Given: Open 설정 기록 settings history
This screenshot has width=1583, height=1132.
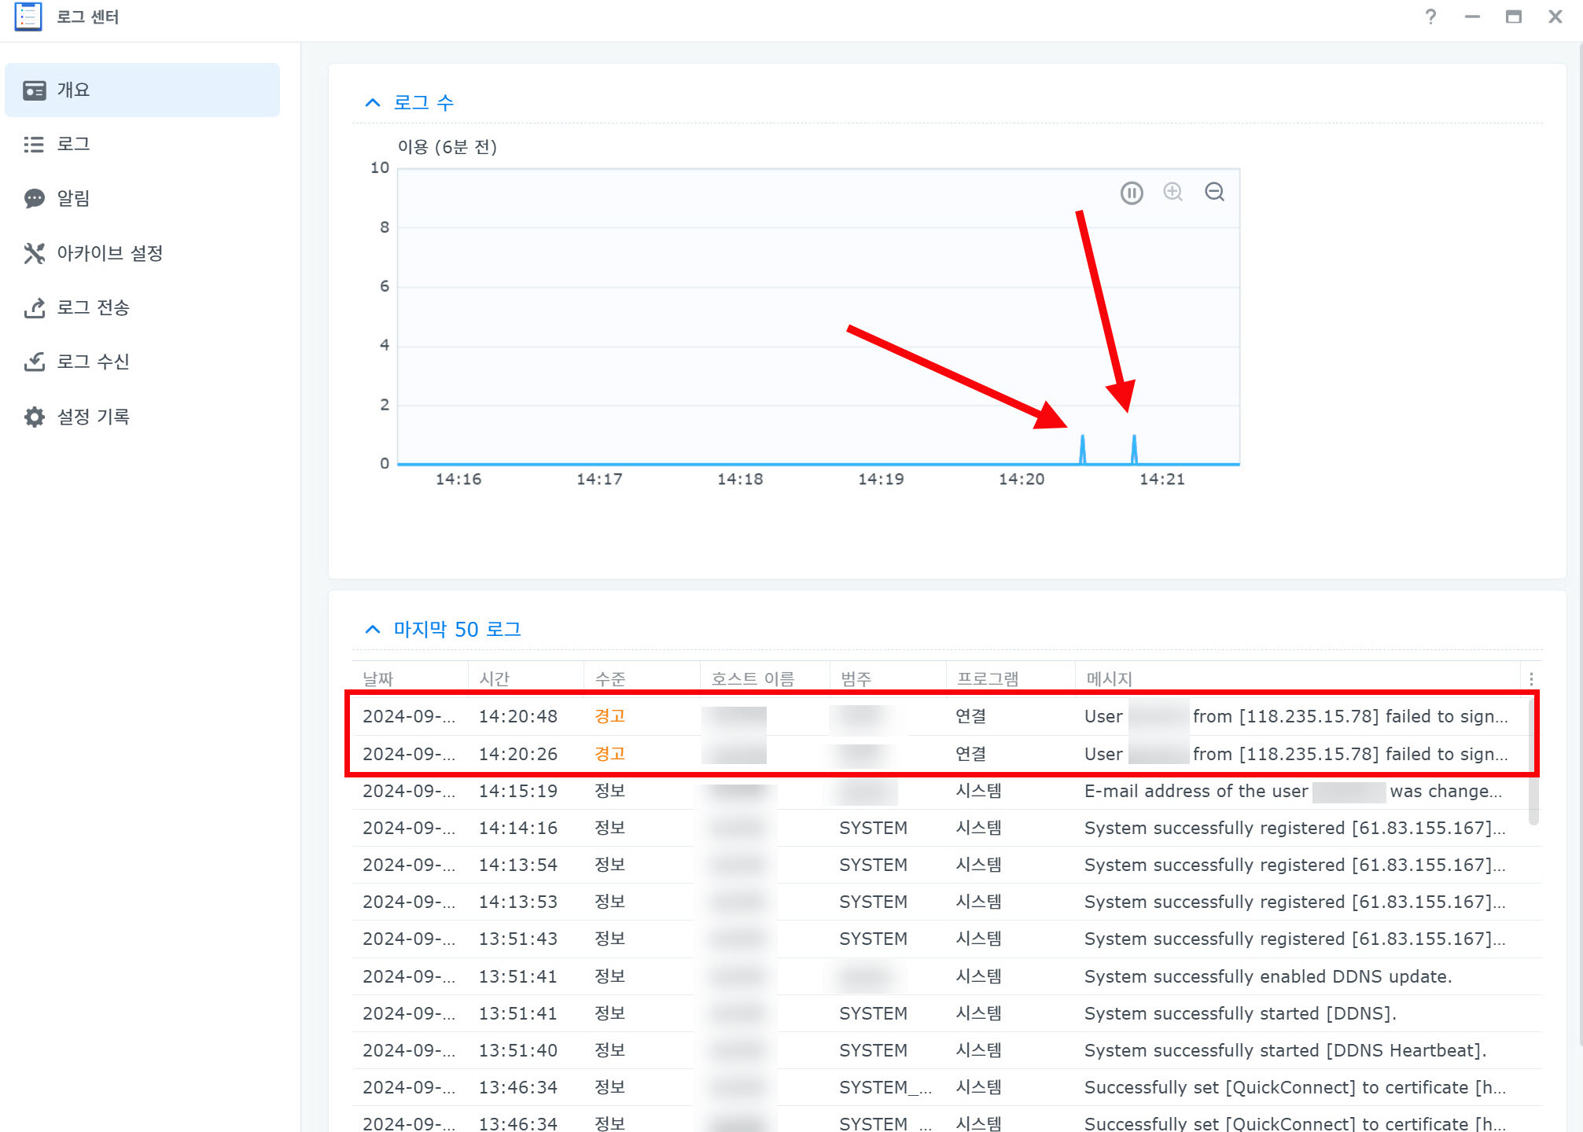Looking at the screenshot, I should (93, 417).
